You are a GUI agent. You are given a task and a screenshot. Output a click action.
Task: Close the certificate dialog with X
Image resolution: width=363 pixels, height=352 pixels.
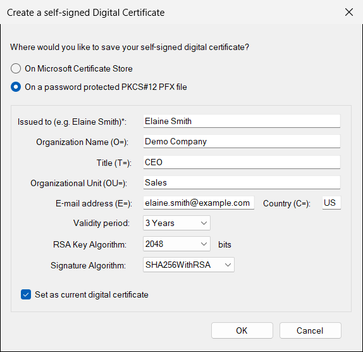coord(349,12)
